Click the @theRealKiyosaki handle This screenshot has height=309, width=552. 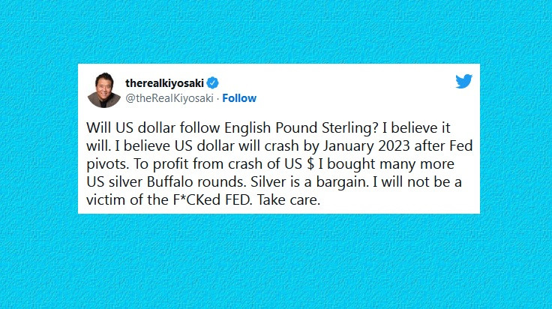169,98
